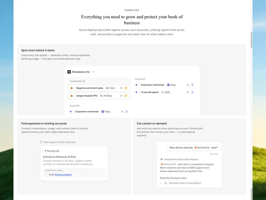Click the yellow count badge on Usage dropped
The width and height of the screenshot is (266, 200).
[126, 96]
